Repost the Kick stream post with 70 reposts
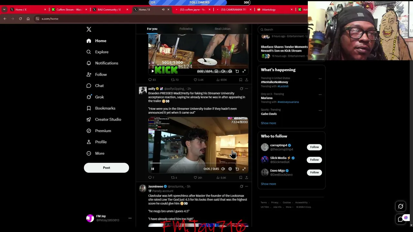The image size is (413, 232). pyautogui.click(x=175, y=80)
